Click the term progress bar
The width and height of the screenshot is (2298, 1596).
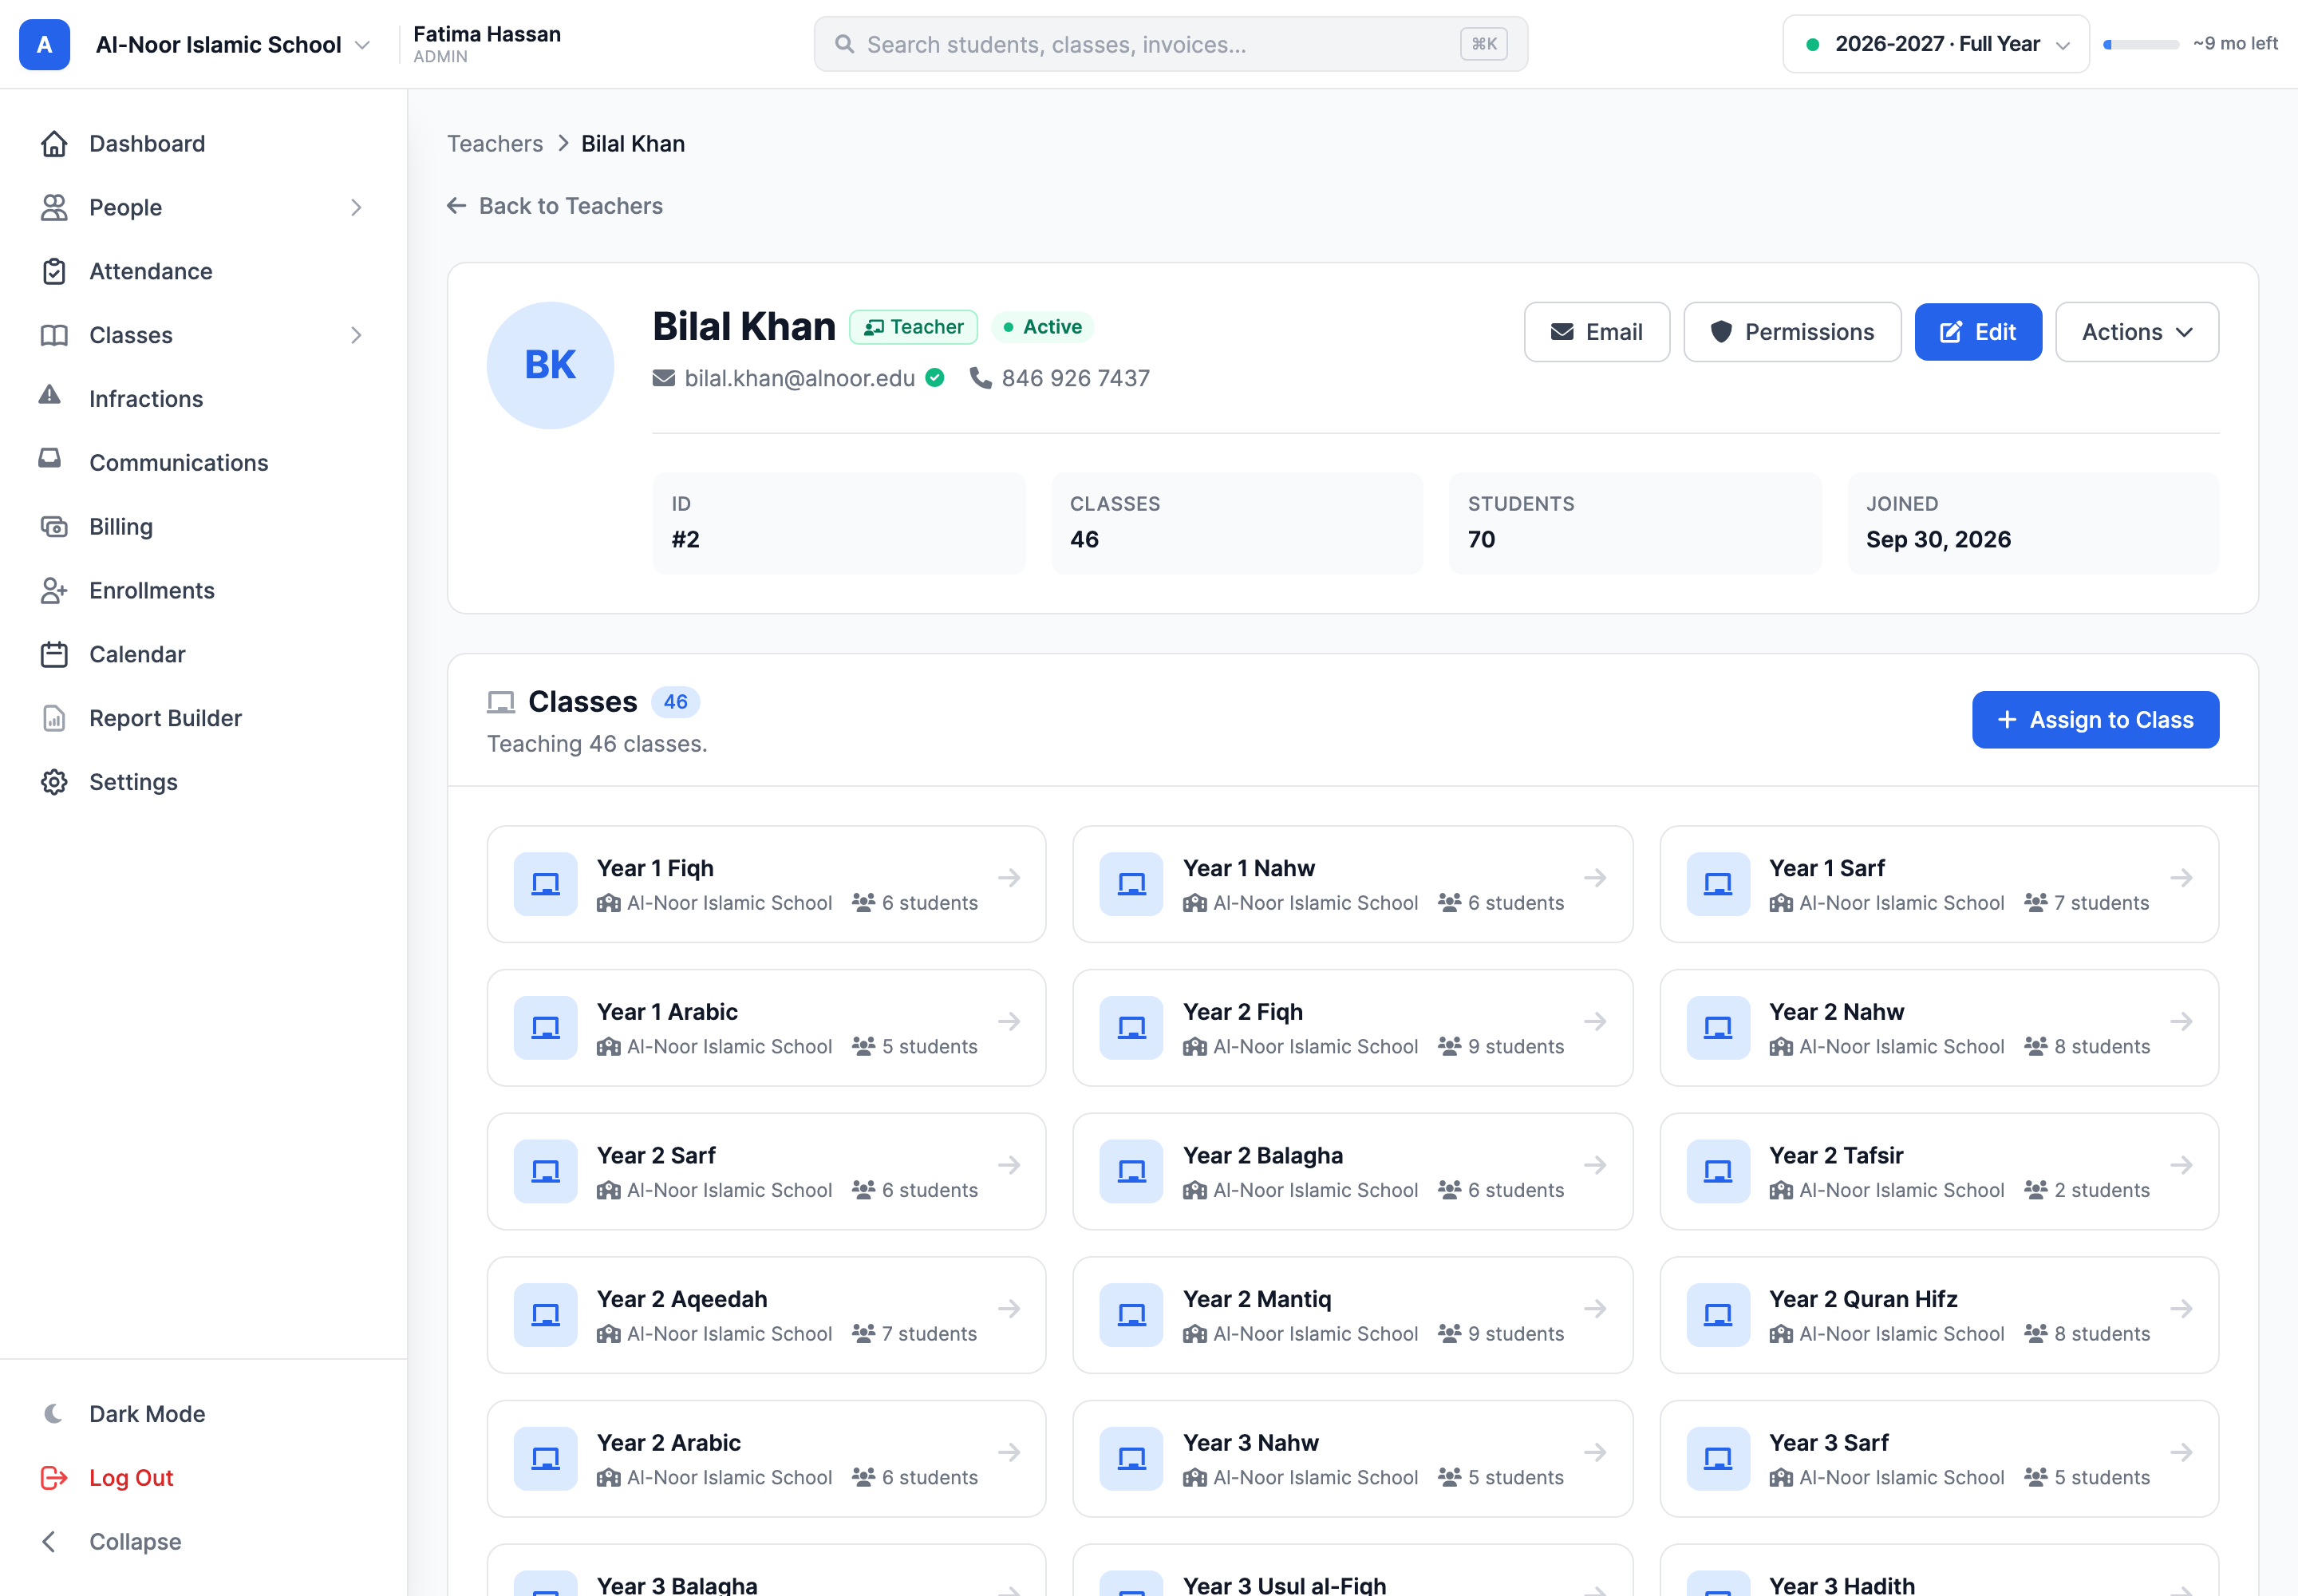point(2141,45)
